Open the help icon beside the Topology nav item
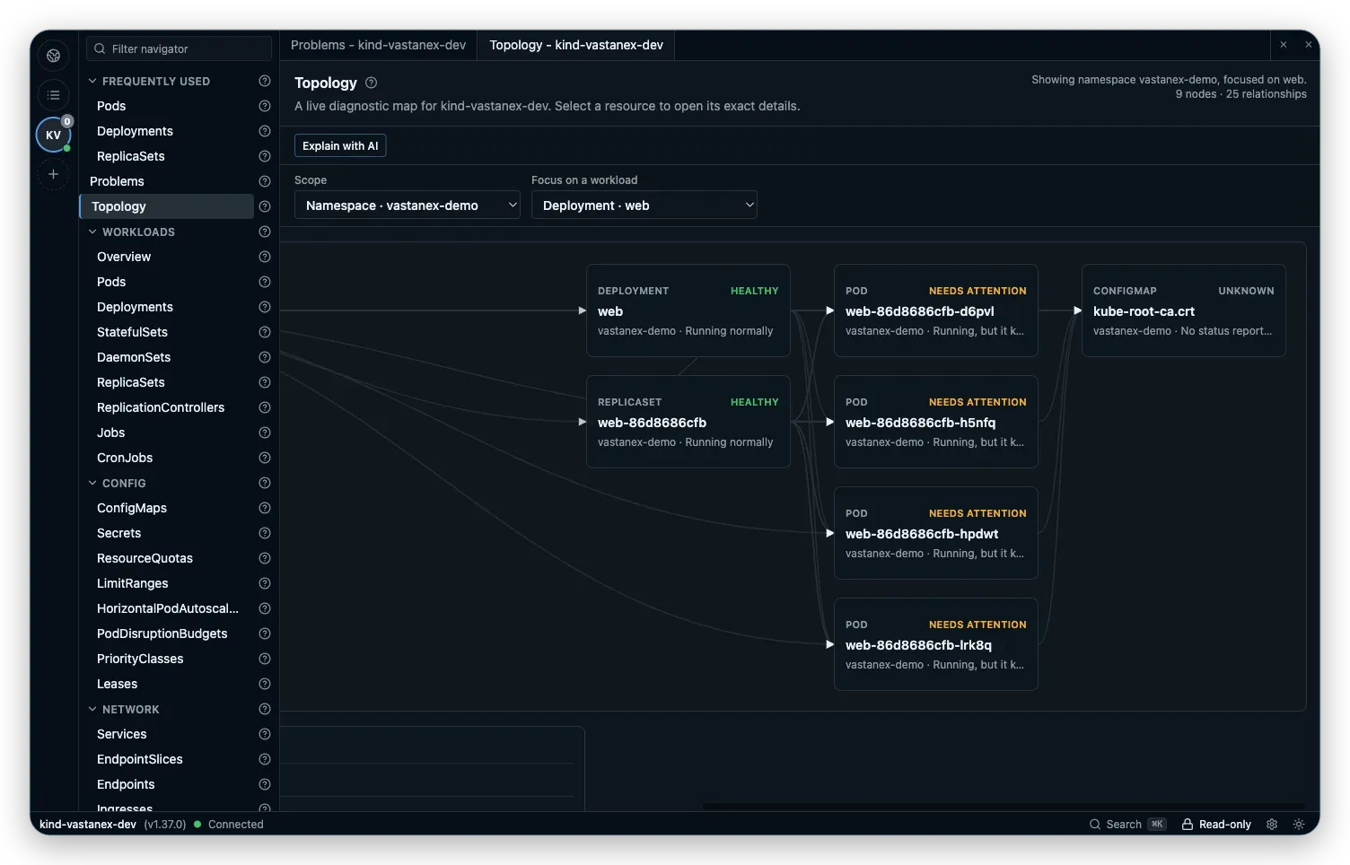The image size is (1350, 865). point(265,206)
